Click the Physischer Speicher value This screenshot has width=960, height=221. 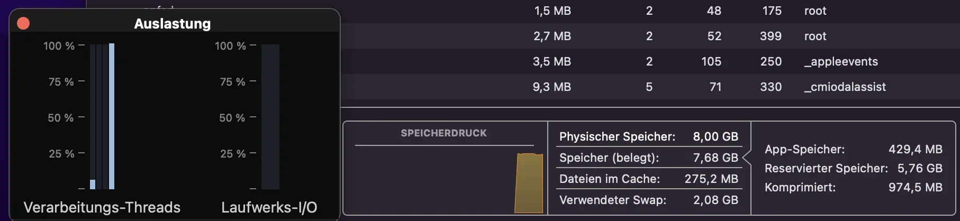(715, 136)
